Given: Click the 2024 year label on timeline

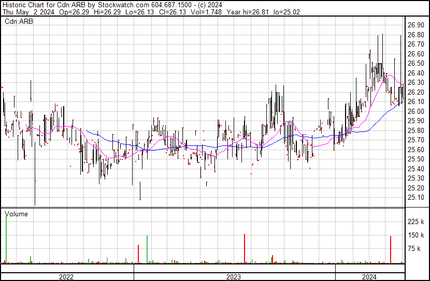Looking at the screenshot, I should coord(369,277).
